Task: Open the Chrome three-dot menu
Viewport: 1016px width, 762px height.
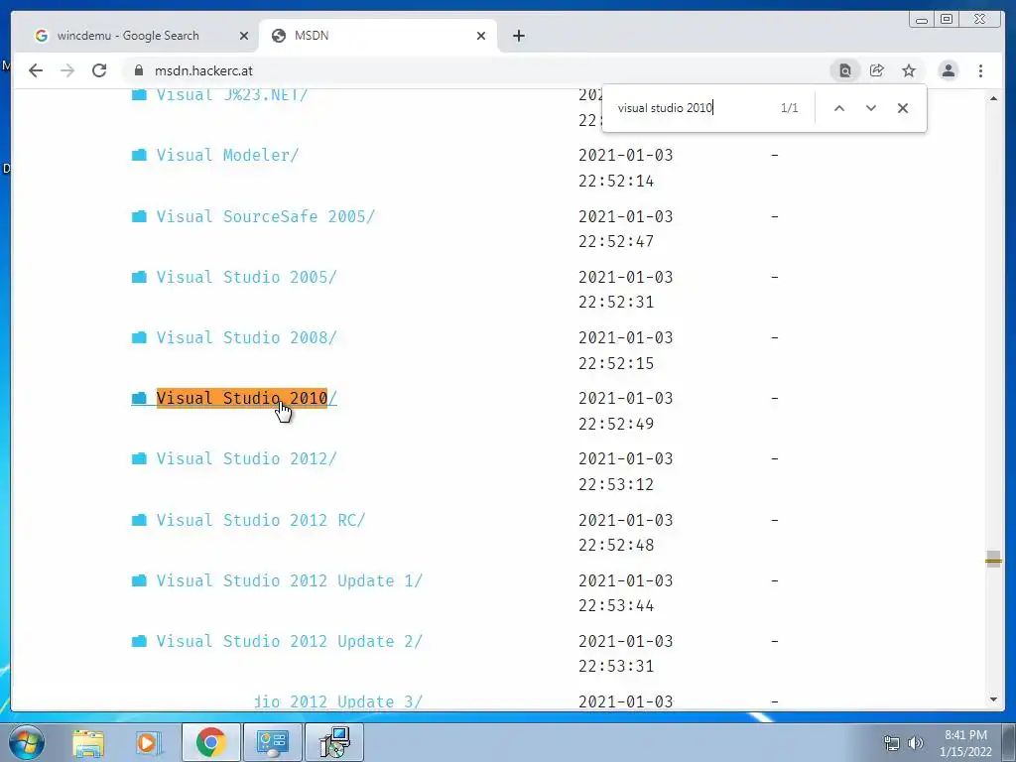Action: [980, 70]
